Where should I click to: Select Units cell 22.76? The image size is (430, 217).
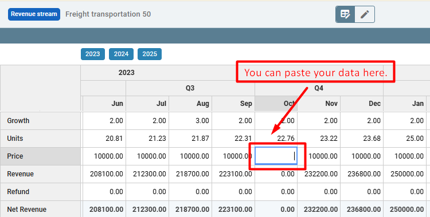click(x=276, y=139)
